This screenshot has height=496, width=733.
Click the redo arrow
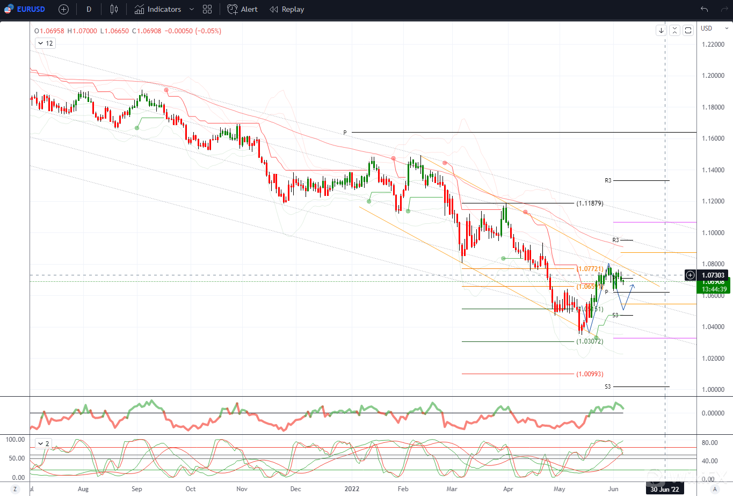pyautogui.click(x=724, y=9)
